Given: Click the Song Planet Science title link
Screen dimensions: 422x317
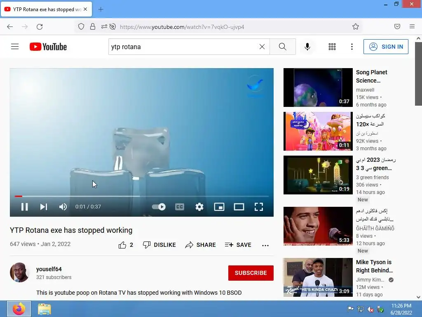Looking at the screenshot, I should 372,76.
